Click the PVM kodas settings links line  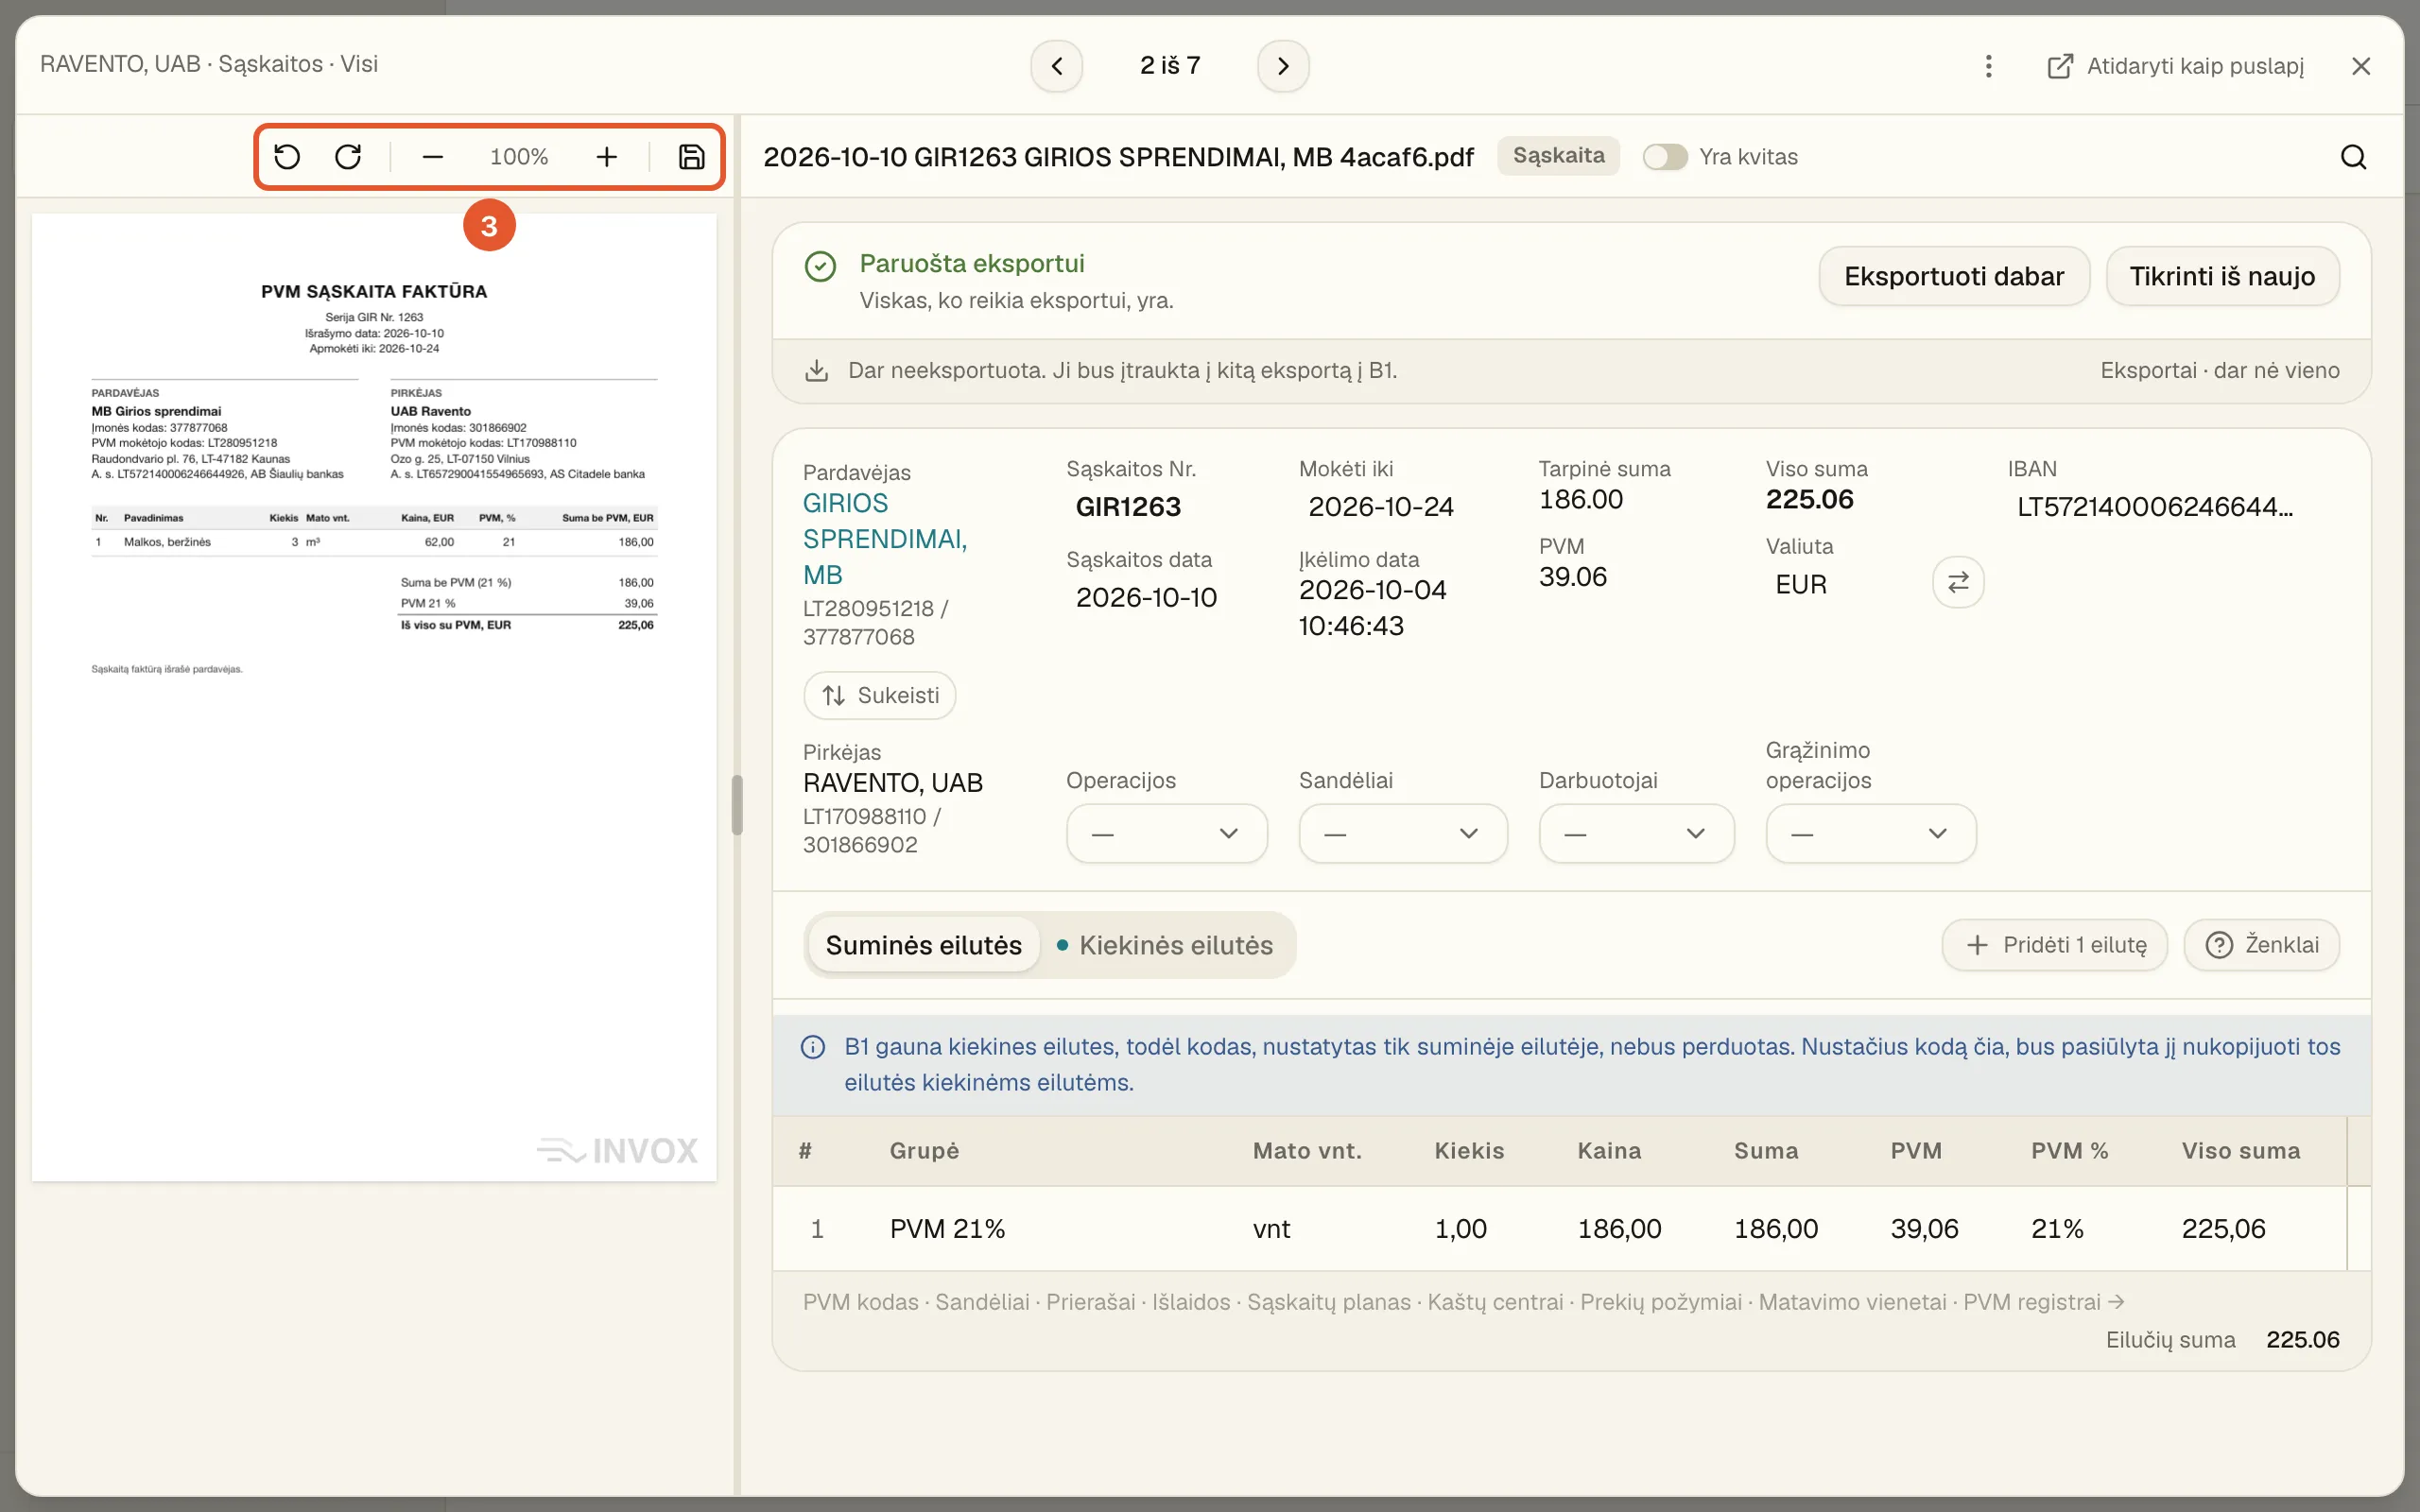(1463, 1302)
